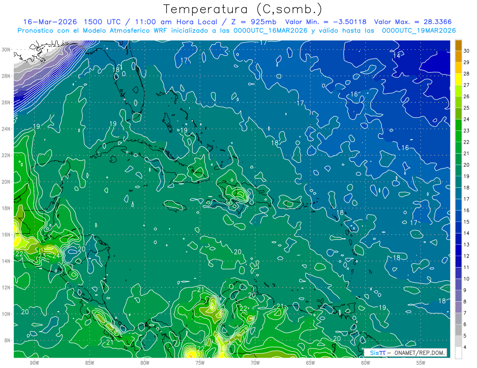Click the 8N latitude axis label

pyautogui.click(x=8, y=340)
